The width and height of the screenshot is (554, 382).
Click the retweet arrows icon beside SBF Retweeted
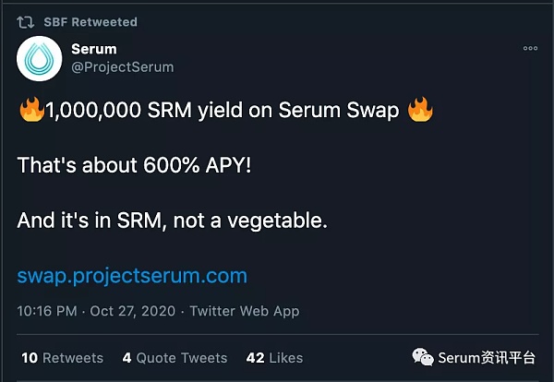[26, 22]
